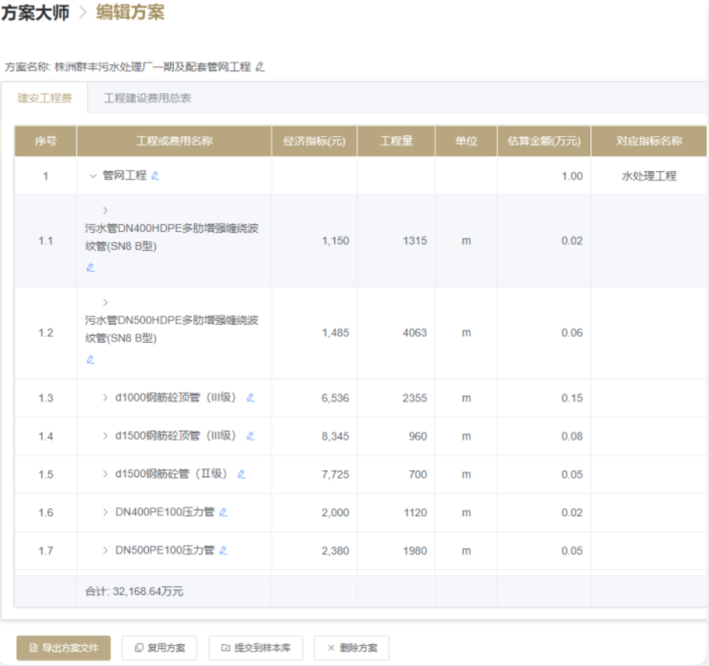Expand row 1.4 d1500钢筋砼顶管
Screen dimensions: 709x666
pos(105,436)
